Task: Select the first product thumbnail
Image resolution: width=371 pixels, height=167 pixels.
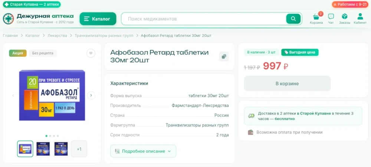Action: 25,149
